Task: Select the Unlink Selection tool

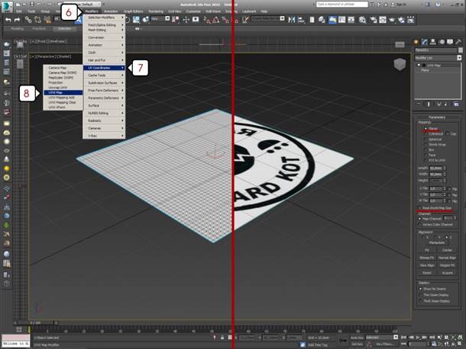Action: [x=37, y=20]
